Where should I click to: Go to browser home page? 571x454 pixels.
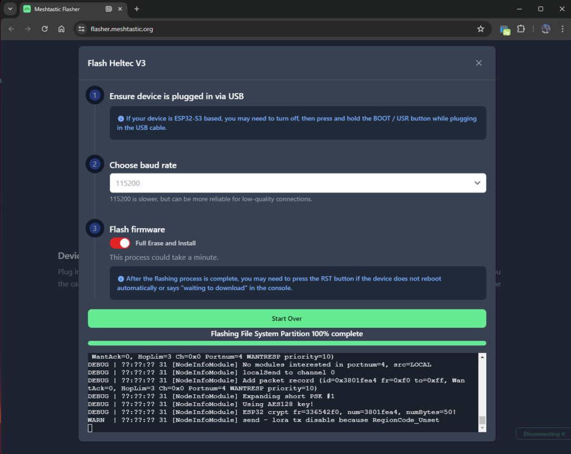pos(61,29)
